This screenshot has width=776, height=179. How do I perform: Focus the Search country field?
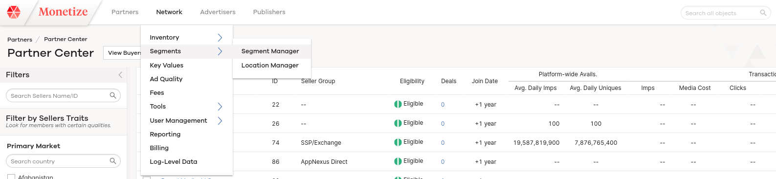pos(63,161)
